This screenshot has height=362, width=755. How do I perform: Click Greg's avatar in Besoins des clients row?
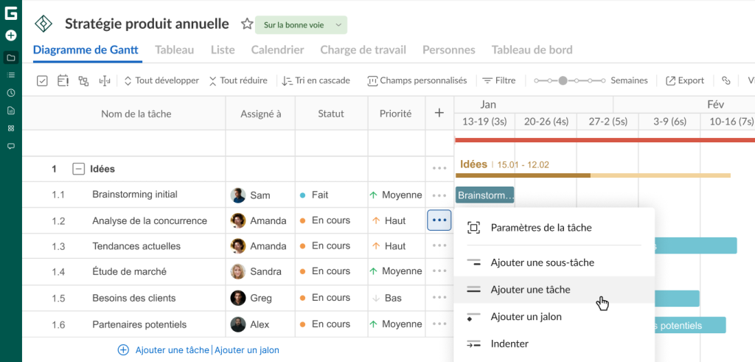pos(238,298)
